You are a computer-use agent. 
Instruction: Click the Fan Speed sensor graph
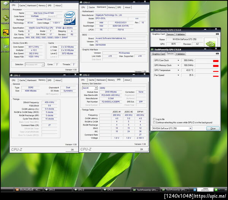(x=207, y=75)
